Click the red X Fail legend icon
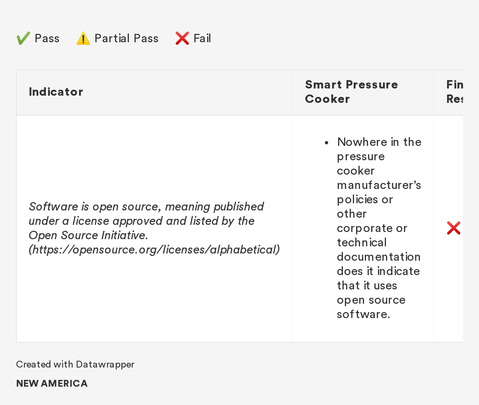The image size is (479, 405). (182, 39)
